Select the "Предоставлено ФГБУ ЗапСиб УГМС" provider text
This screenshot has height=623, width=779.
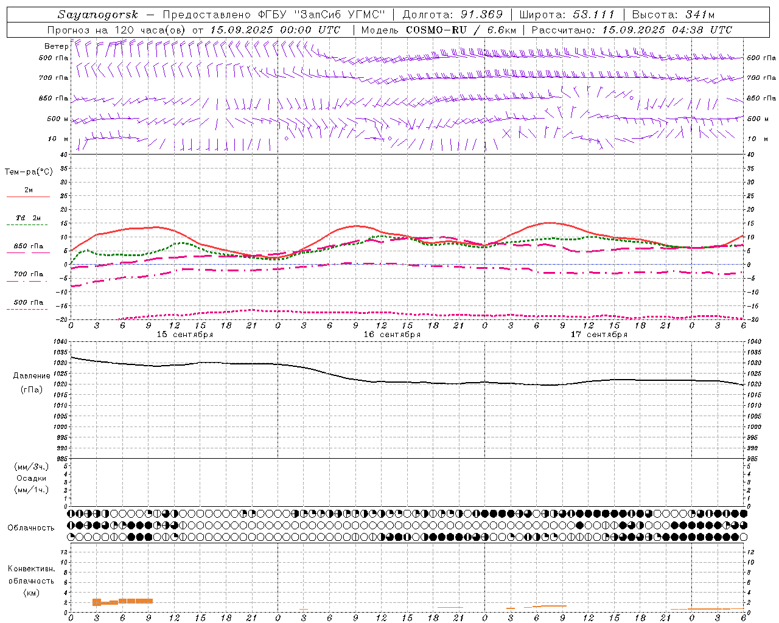click(274, 15)
